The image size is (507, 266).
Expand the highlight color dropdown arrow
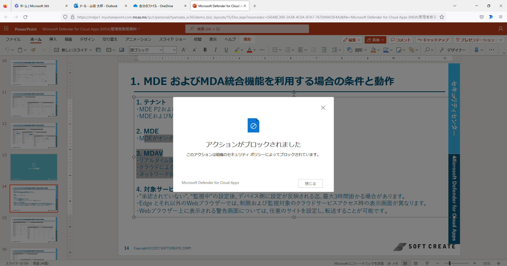(242, 50)
